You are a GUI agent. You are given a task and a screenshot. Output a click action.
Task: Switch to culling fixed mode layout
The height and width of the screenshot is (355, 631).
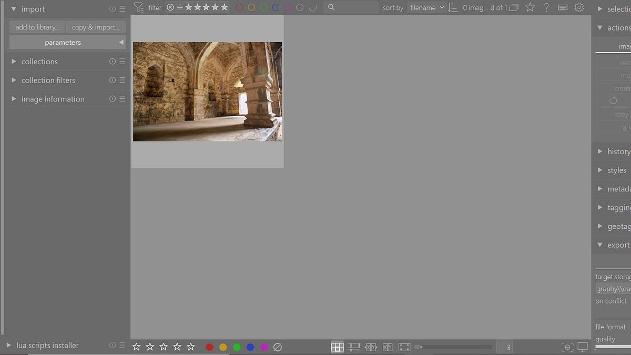pos(371,347)
